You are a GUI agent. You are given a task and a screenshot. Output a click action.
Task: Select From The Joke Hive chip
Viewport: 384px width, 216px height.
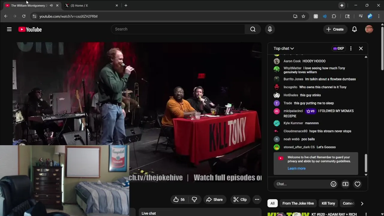click(x=298, y=203)
